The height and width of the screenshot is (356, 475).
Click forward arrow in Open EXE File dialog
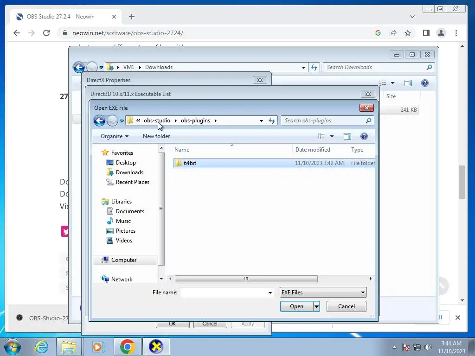(x=112, y=121)
